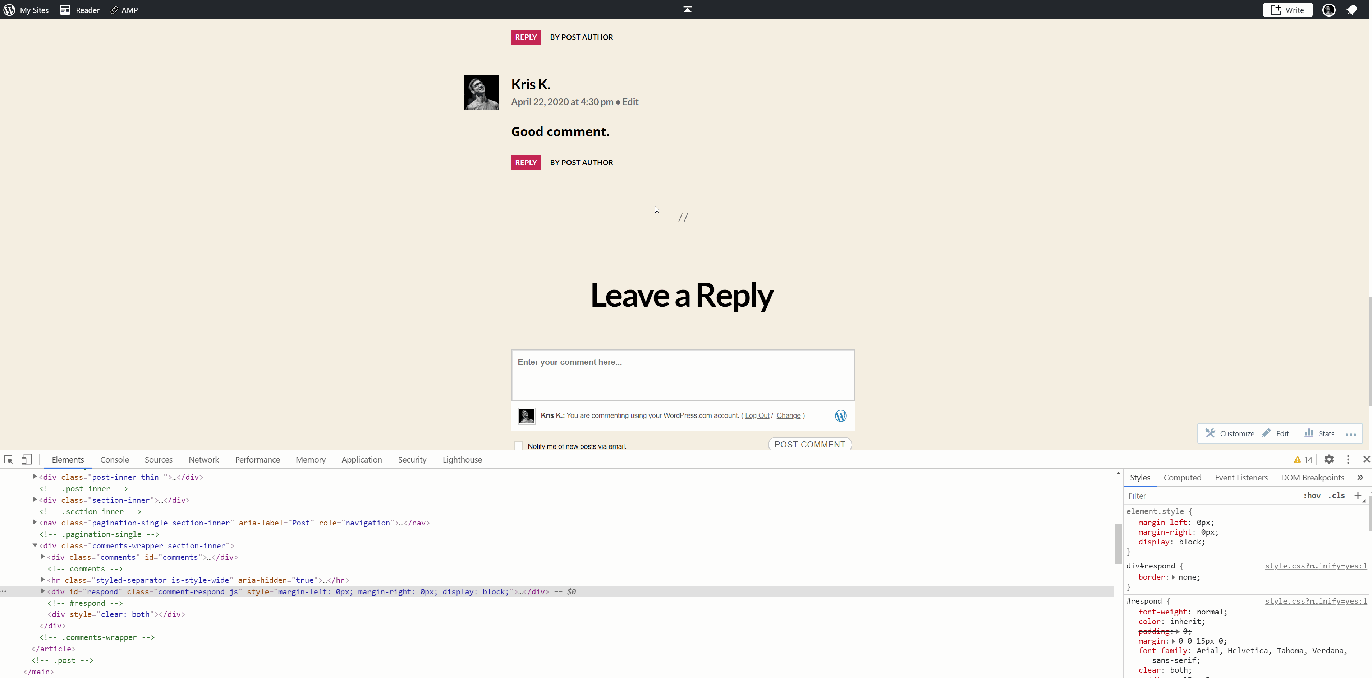
Task: Open the Computed styles tab
Action: [1182, 477]
